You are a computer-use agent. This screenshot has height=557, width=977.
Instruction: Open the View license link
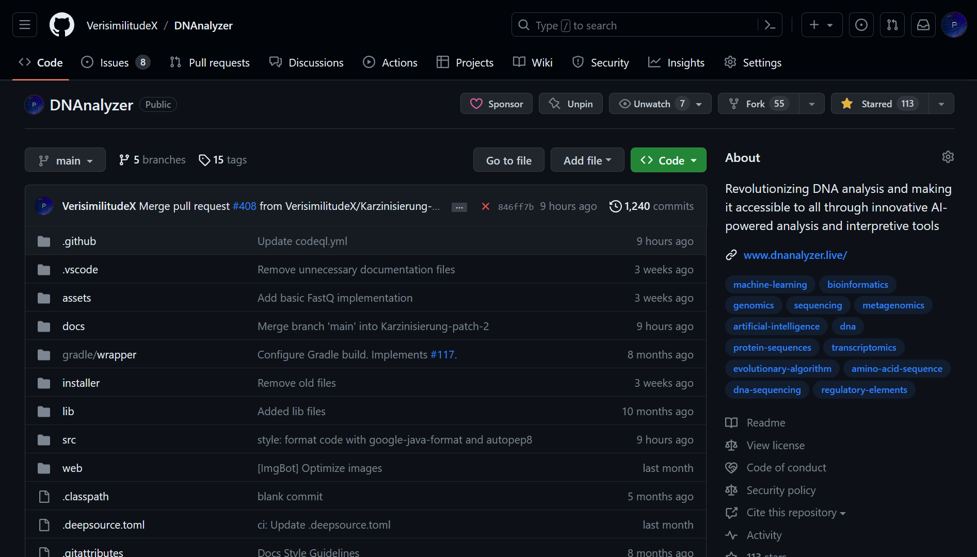[765, 446]
